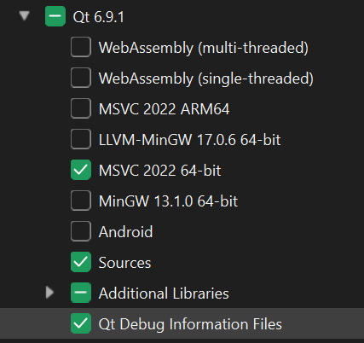This screenshot has height=343, width=364.
Task: Select the Android tree item label
Action: pyautogui.click(x=125, y=232)
